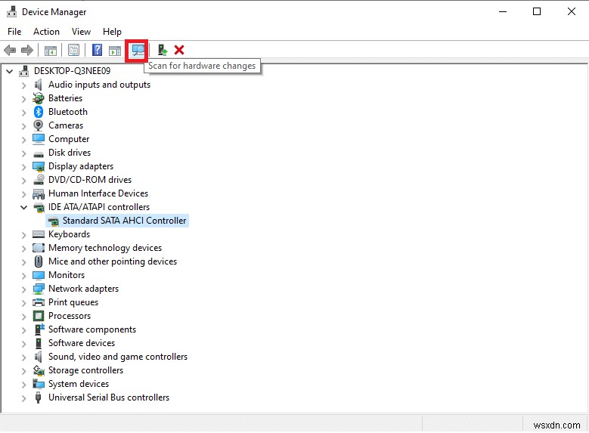
Task: Select the Display adapters label
Action: tap(81, 166)
